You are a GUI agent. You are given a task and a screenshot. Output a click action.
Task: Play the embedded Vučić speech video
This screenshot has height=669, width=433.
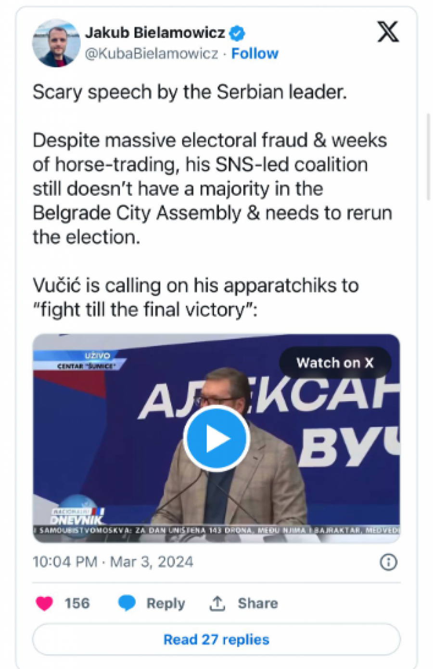[x=216, y=438]
